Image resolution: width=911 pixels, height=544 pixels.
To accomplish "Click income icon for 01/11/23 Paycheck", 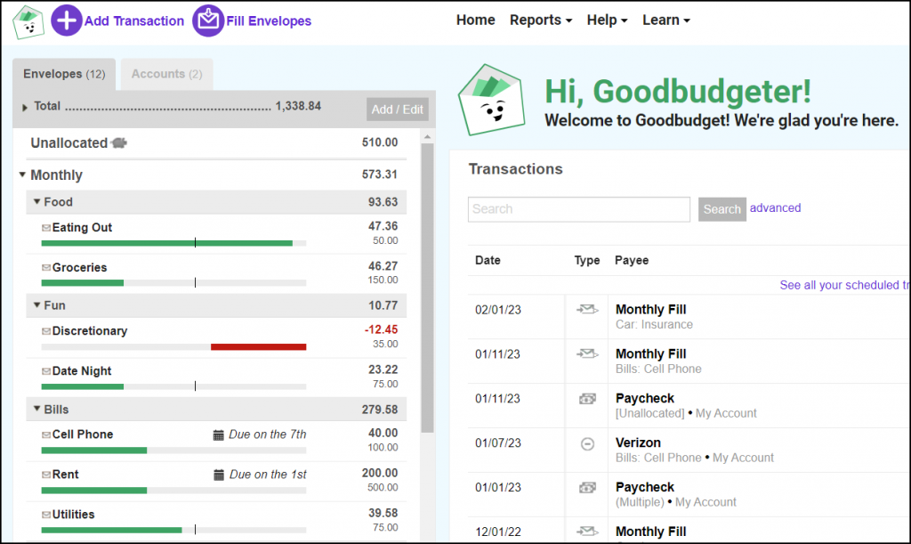I will [x=587, y=399].
